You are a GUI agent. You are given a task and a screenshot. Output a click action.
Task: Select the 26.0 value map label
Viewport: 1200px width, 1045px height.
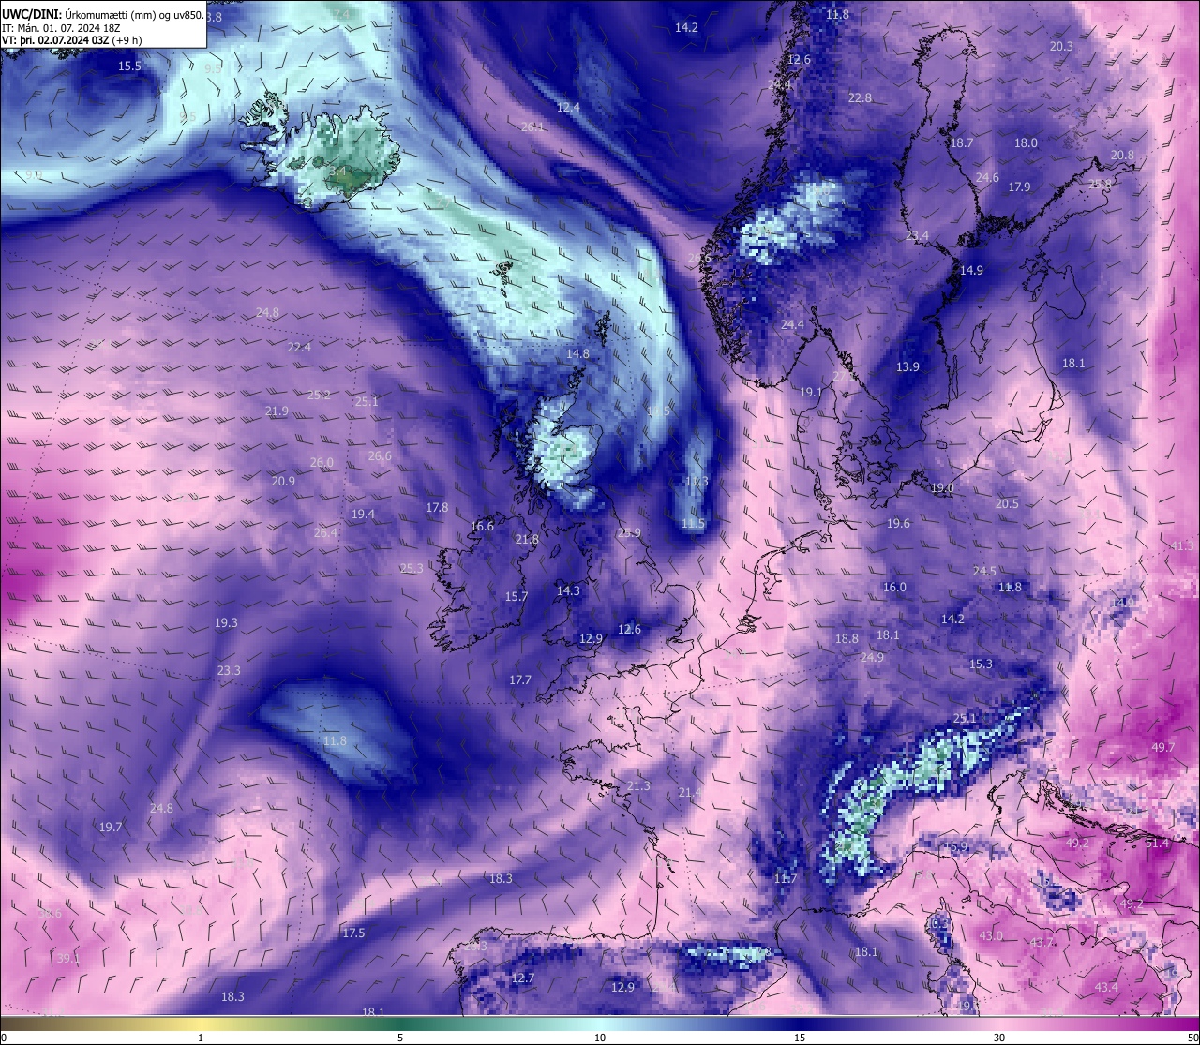click(x=322, y=462)
